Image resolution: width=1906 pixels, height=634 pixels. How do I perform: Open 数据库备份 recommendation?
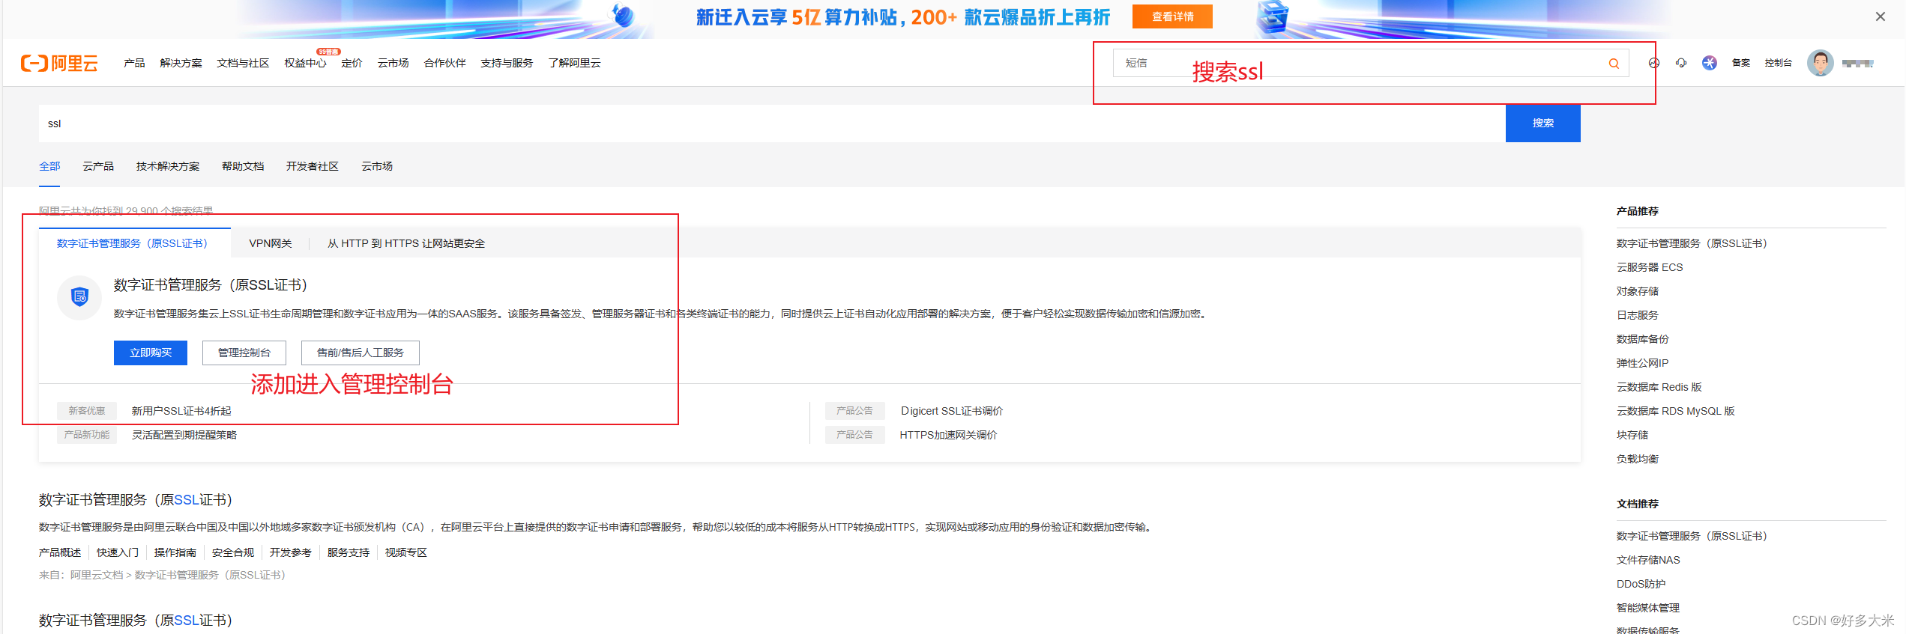1643,339
